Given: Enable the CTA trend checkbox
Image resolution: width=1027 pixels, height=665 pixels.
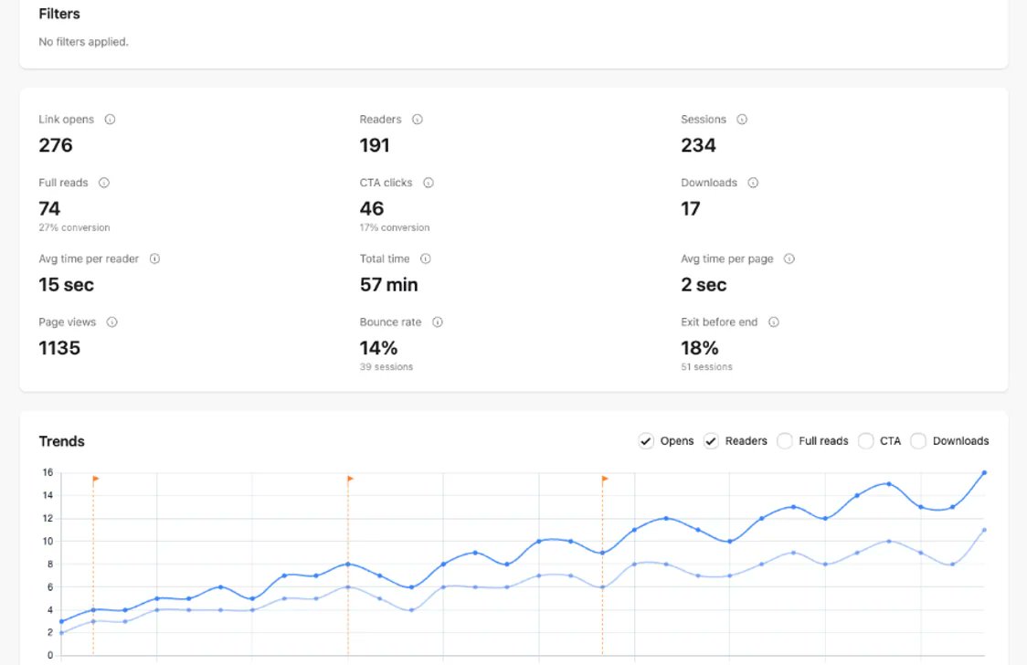Looking at the screenshot, I should tap(866, 441).
